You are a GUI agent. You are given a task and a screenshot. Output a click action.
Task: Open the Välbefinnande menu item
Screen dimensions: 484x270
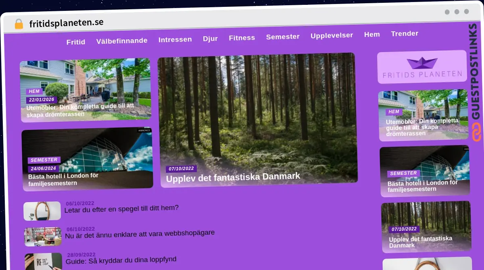122,41
